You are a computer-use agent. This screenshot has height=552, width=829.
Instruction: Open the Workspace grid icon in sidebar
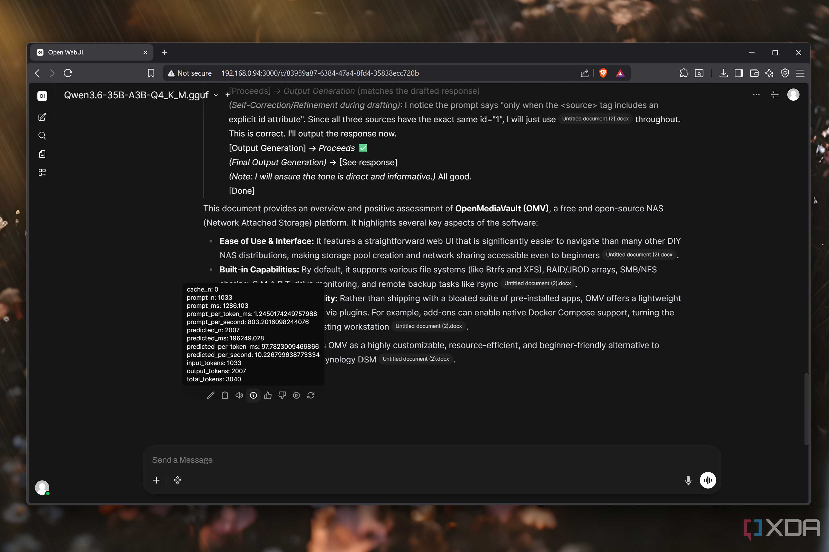[x=42, y=172]
